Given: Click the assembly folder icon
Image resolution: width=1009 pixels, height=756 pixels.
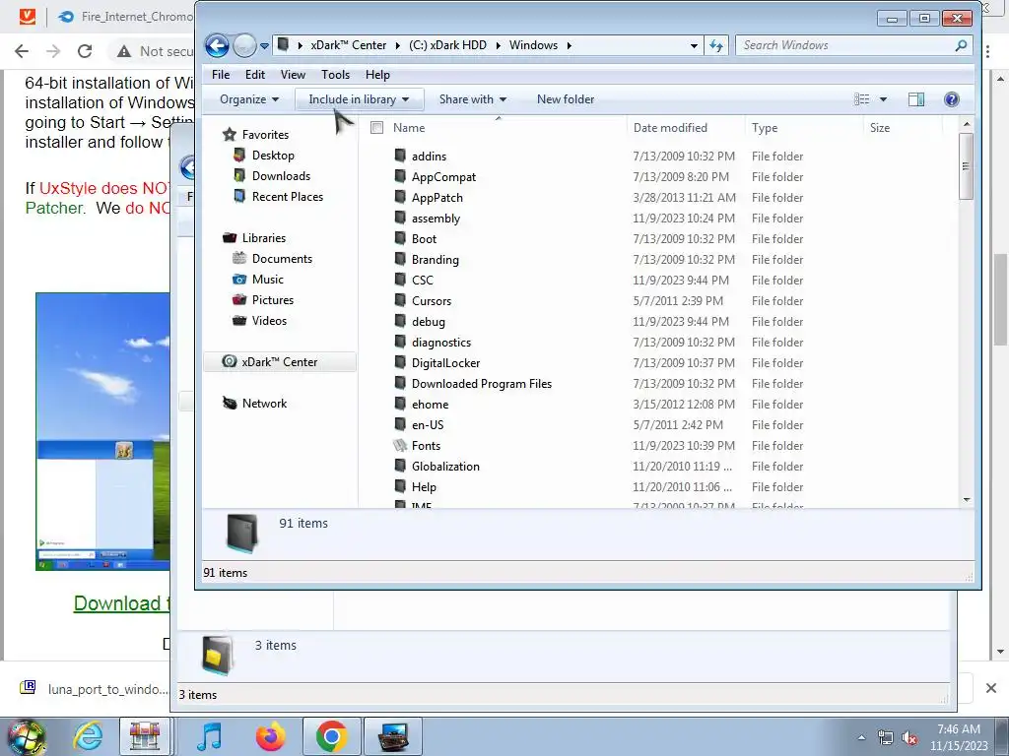Looking at the screenshot, I should pos(400,218).
